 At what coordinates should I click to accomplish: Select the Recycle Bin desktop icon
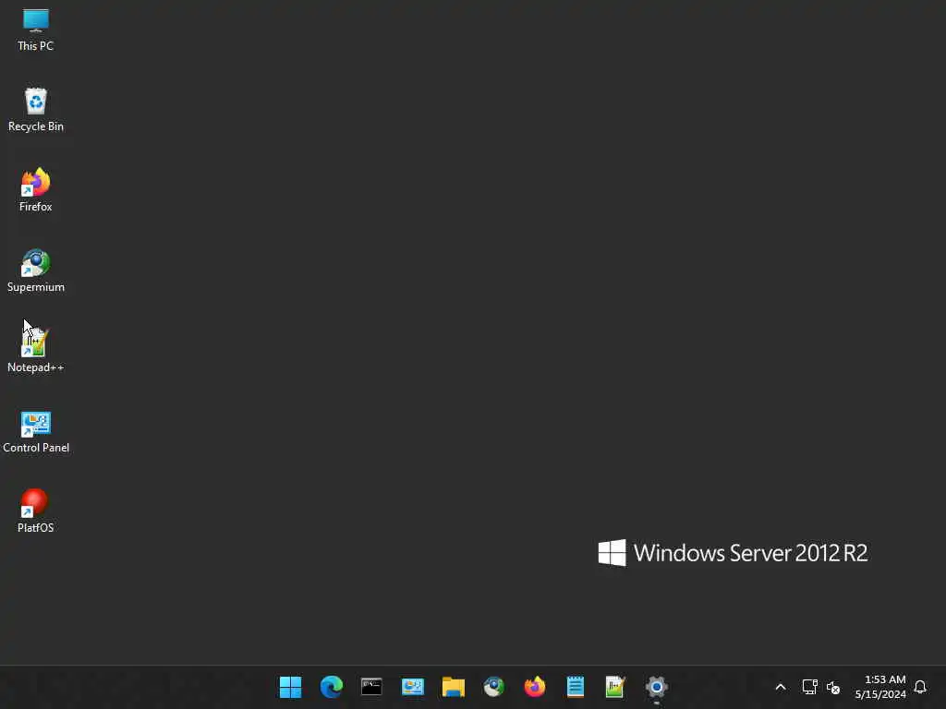36,111
